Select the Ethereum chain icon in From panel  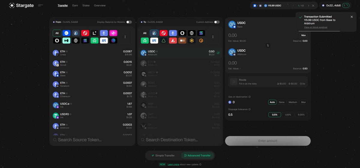tap(104, 33)
